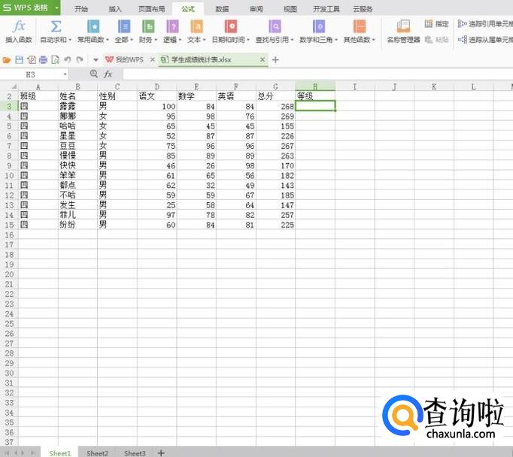Open the Financial (财务) functions category

(148, 32)
